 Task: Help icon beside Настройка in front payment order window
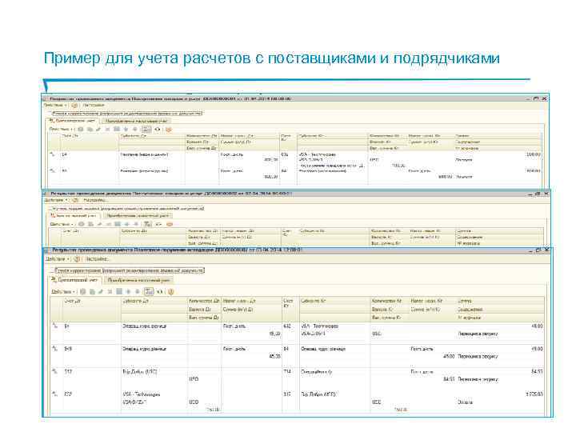77,259
